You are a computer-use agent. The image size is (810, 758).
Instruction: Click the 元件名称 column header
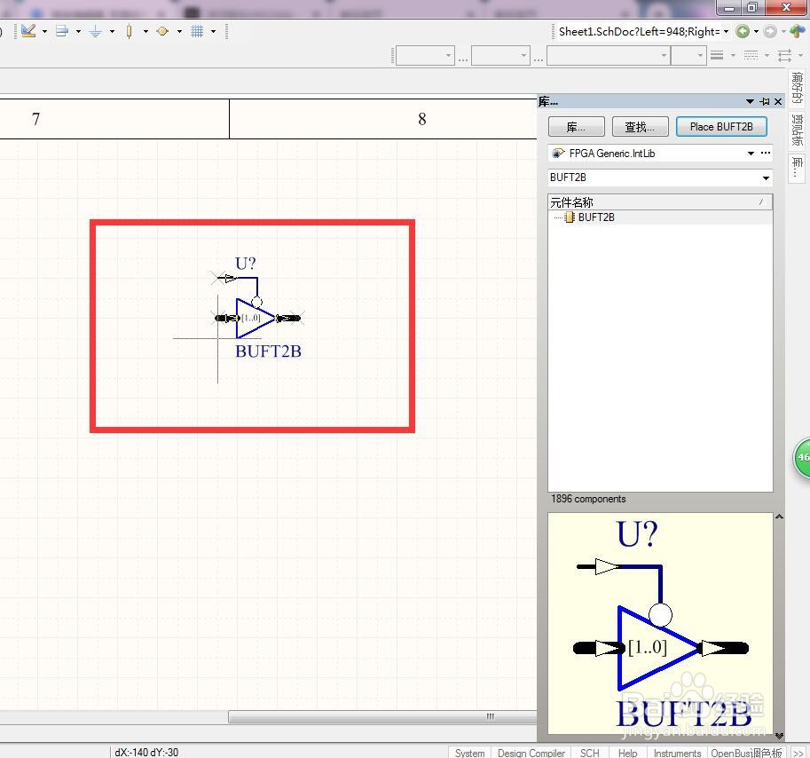(x=660, y=202)
